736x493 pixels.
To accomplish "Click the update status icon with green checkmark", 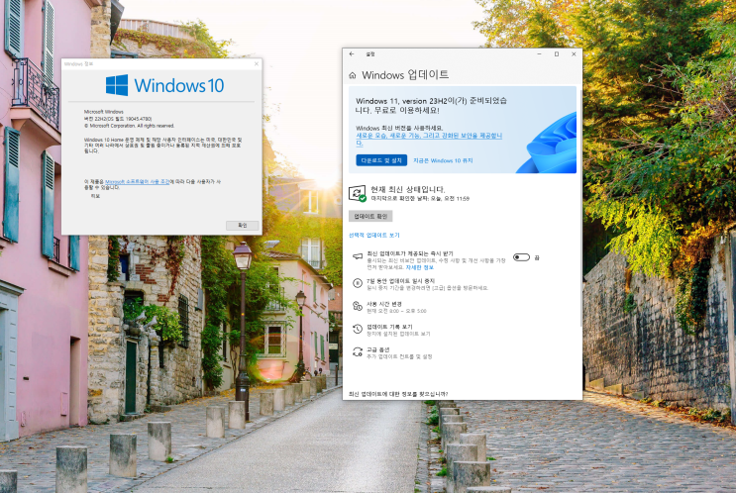I will 358,193.
